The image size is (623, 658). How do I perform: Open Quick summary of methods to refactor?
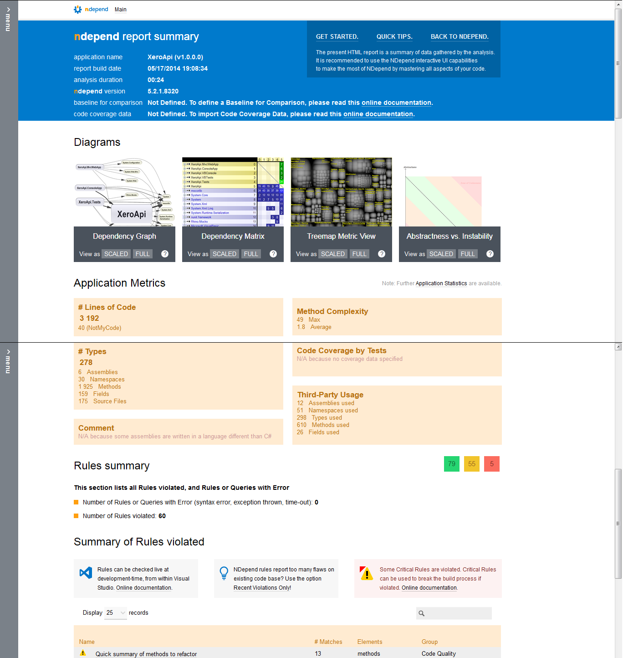click(x=146, y=654)
